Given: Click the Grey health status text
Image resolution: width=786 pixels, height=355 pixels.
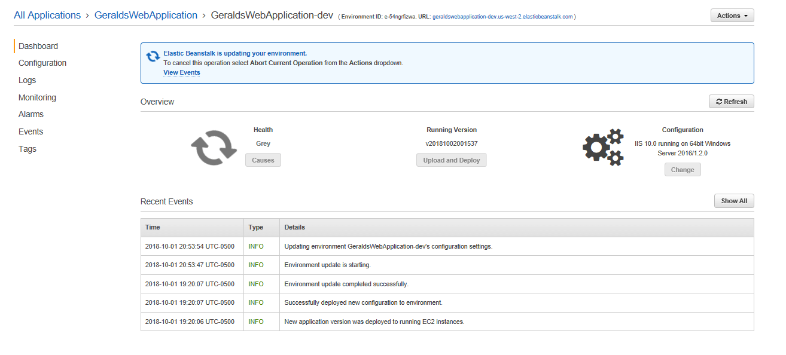Looking at the screenshot, I should (x=263, y=143).
